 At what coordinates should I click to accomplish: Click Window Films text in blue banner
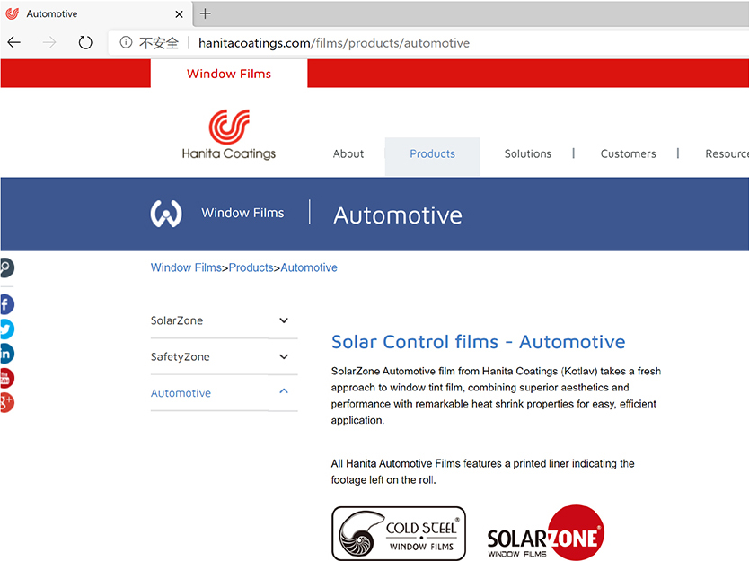(x=242, y=213)
